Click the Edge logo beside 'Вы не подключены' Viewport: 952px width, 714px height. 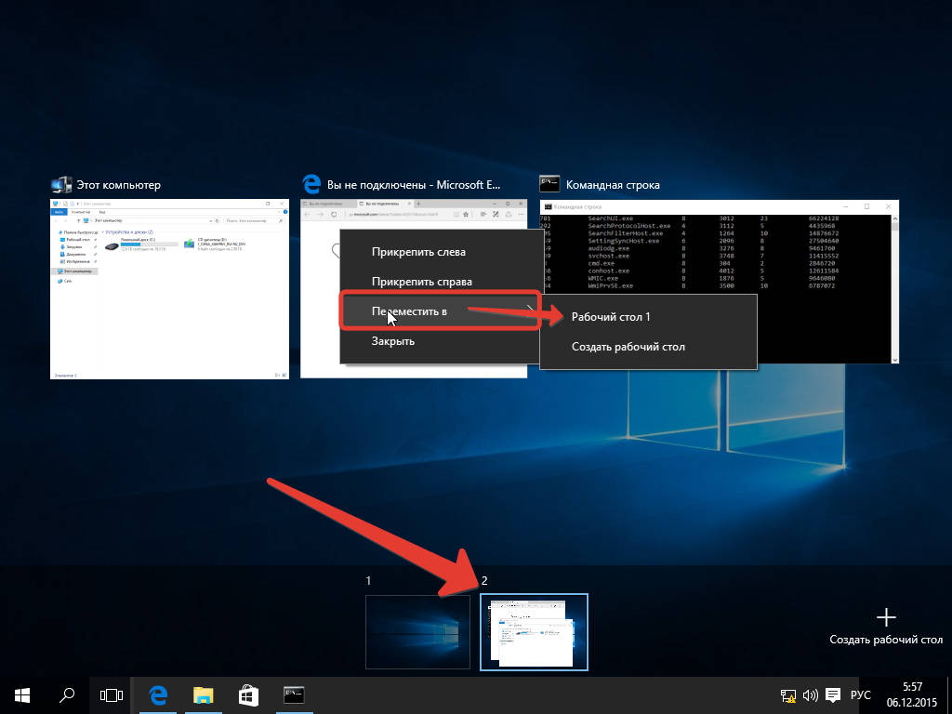[311, 185]
